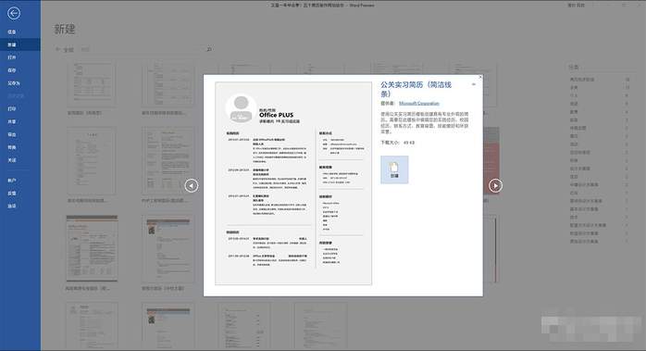
Task: Select the 实用简历（传统型） template thumbnail
Action: [92, 85]
